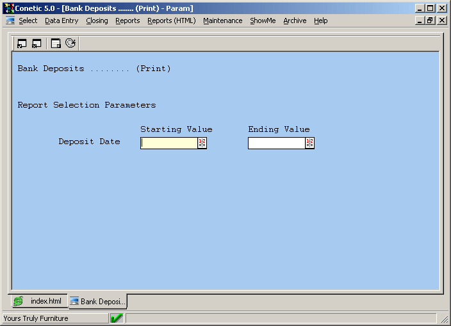451x326 pixels.
Task: Switch to the Bank Deposi... tab
Action: (x=98, y=301)
